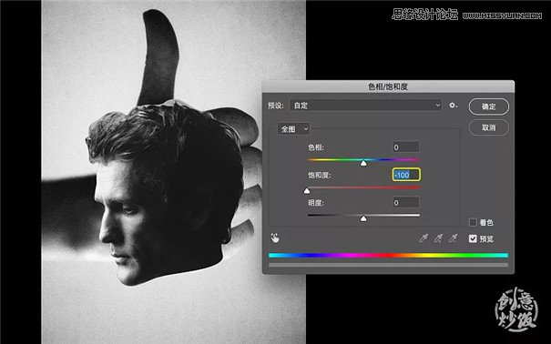Click the 色相: label
The height and width of the screenshot is (344, 551).
click(x=316, y=147)
